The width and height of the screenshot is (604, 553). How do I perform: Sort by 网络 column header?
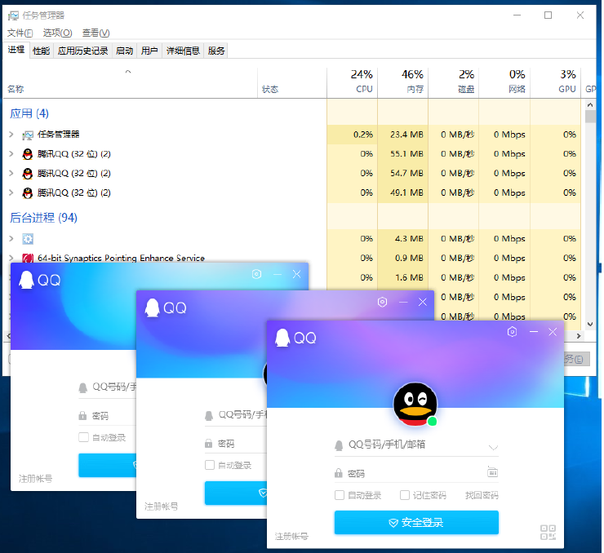504,82
